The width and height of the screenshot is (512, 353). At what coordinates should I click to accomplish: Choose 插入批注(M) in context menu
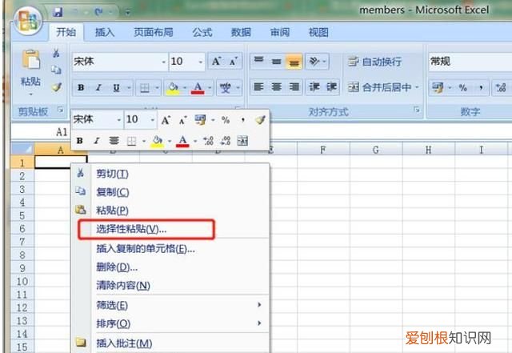(170, 343)
